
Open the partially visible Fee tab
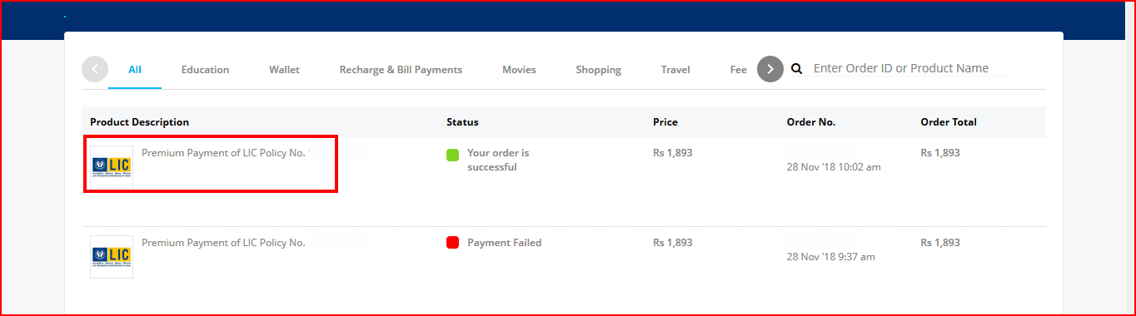(x=739, y=70)
